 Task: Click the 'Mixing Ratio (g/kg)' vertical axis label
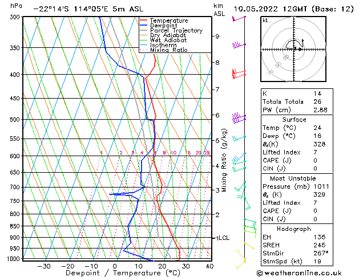[224, 160]
